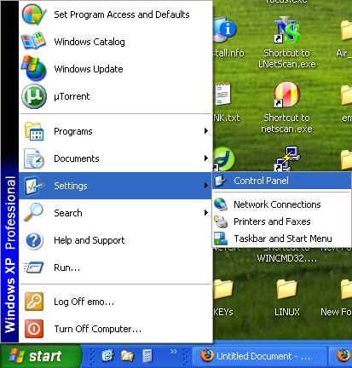
Task: Open Taskbar and Start Menu settings
Action: tap(281, 239)
